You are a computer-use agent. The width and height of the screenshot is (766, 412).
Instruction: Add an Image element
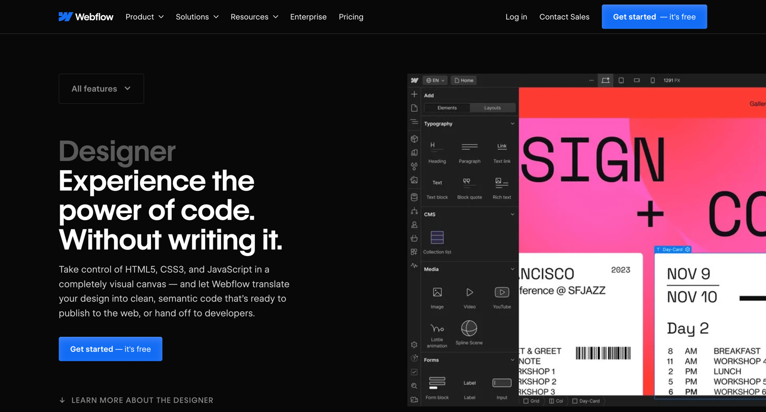click(x=437, y=298)
